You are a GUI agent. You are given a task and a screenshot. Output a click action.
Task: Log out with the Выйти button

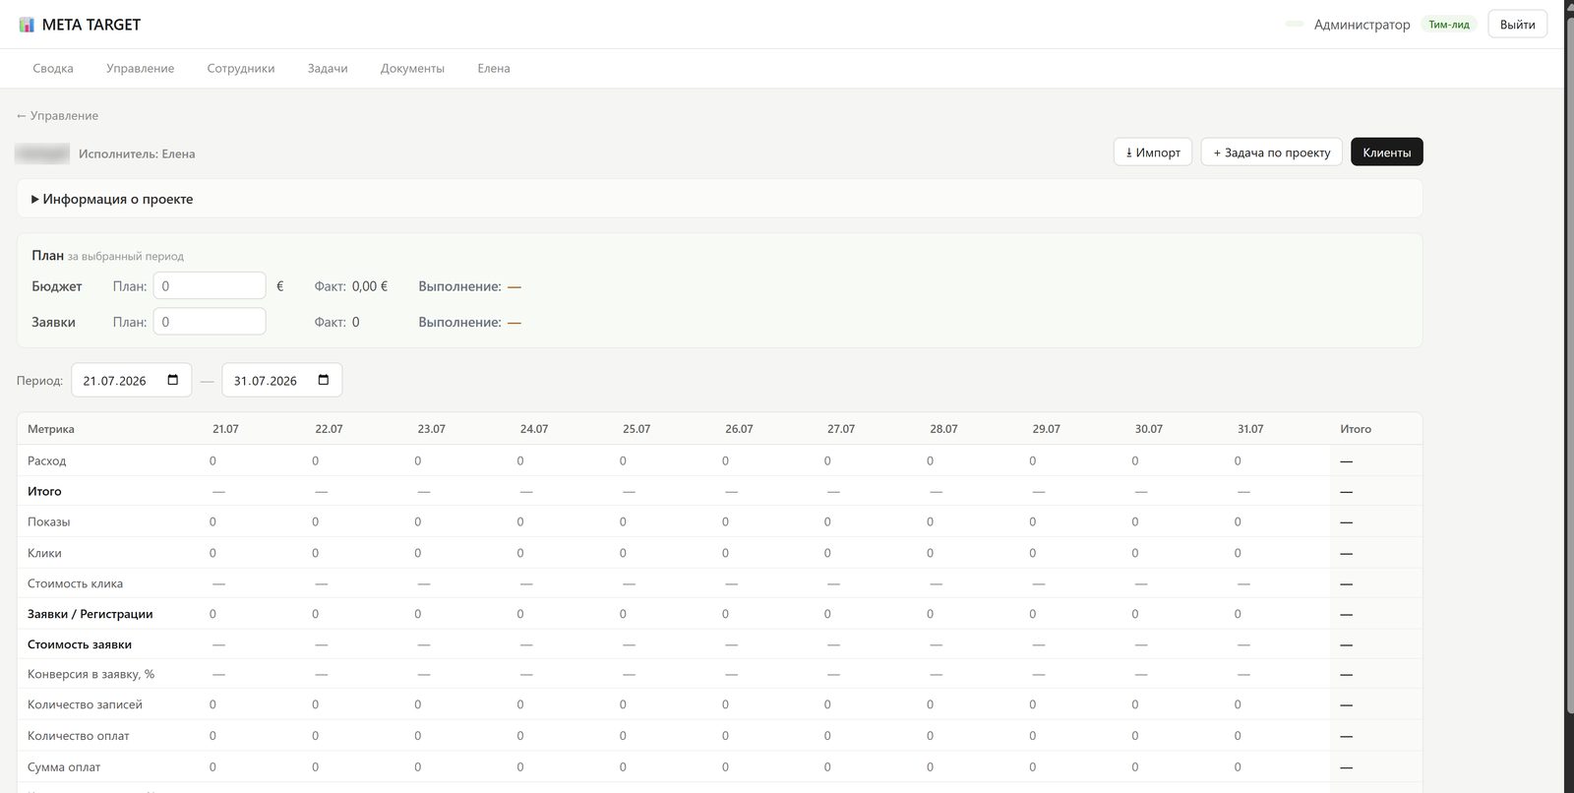tap(1517, 25)
